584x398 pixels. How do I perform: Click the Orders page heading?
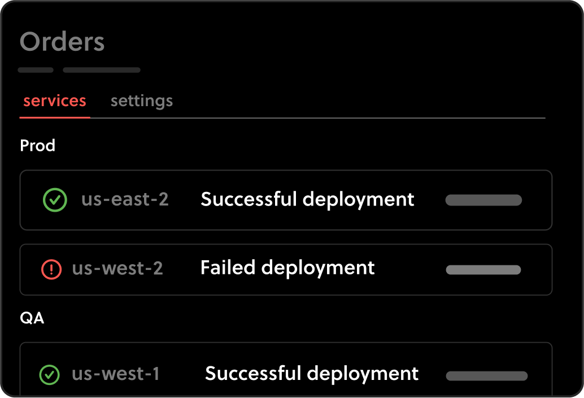[x=62, y=41]
